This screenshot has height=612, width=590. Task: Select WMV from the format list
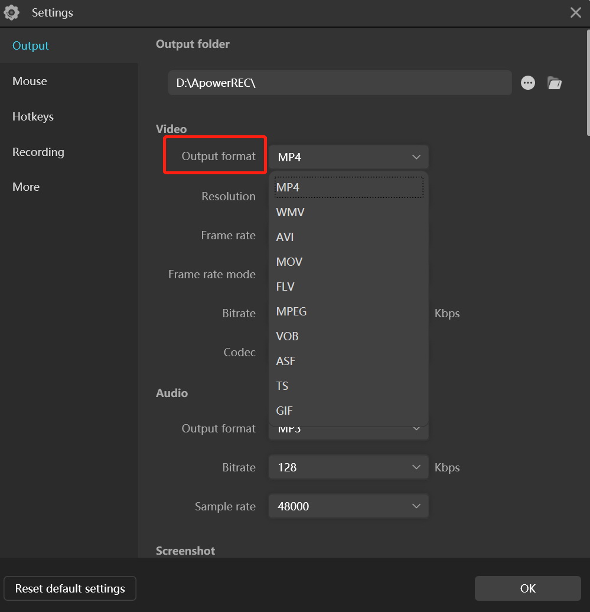pos(290,212)
